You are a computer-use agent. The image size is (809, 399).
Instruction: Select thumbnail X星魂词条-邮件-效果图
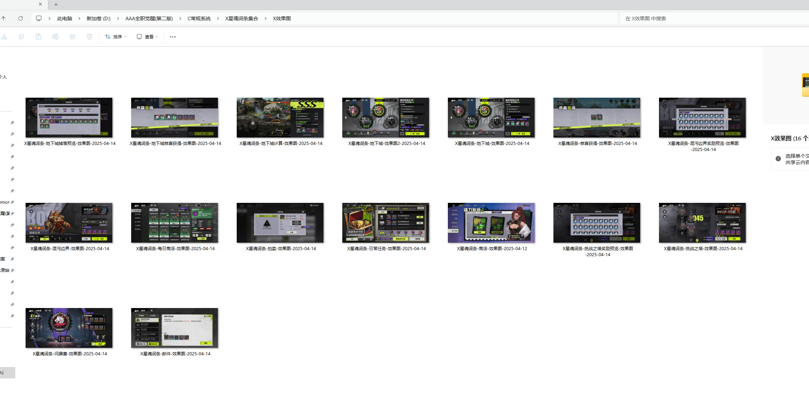(175, 328)
